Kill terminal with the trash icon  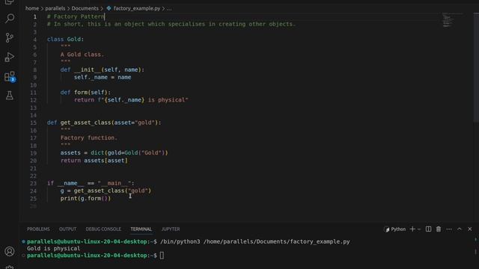[439, 229]
